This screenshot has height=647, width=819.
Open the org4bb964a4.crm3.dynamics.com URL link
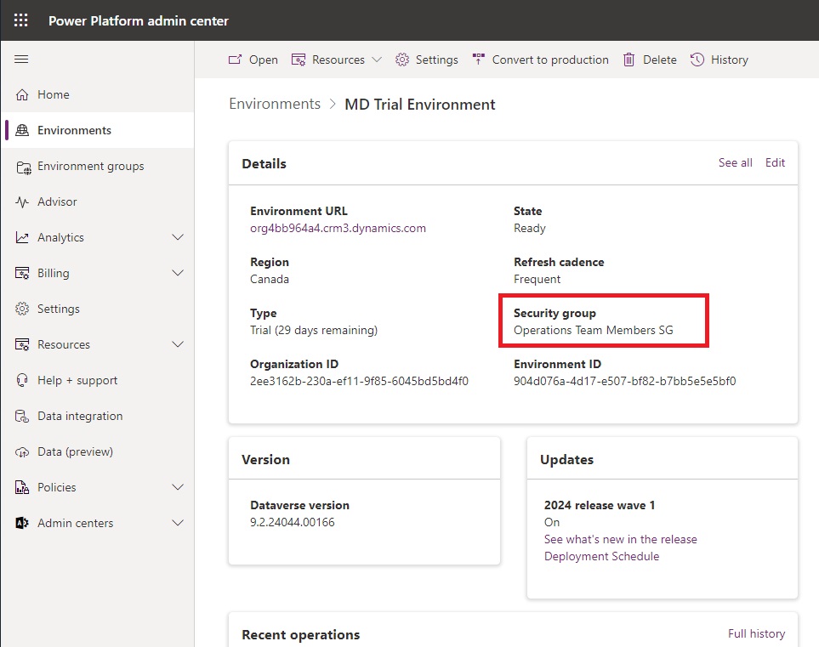pos(338,228)
